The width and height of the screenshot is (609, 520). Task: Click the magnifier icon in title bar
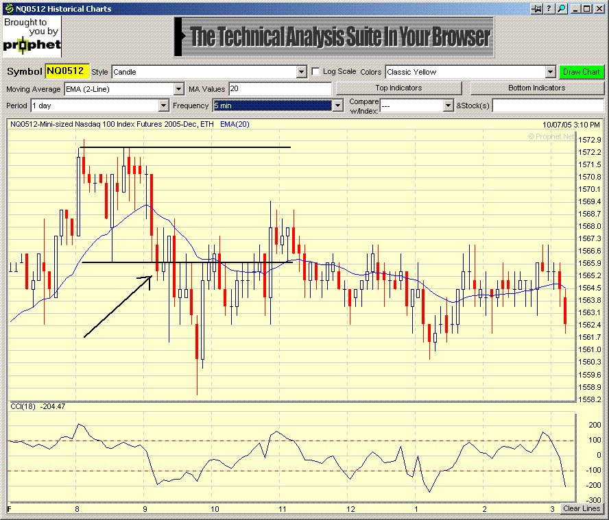tap(561, 8)
